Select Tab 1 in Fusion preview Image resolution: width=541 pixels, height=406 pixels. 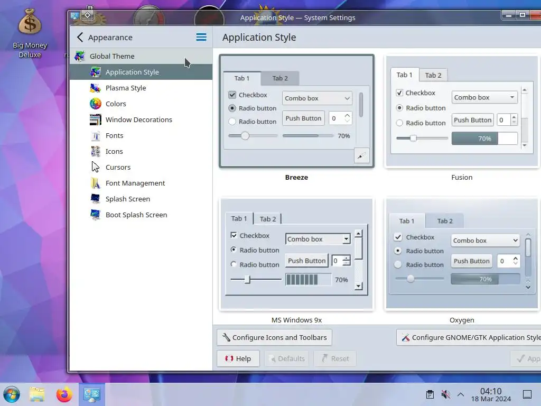click(x=404, y=75)
